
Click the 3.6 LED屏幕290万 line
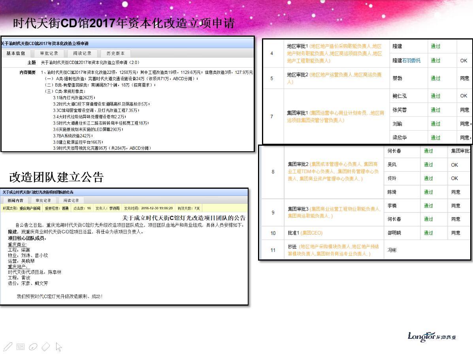88,130
